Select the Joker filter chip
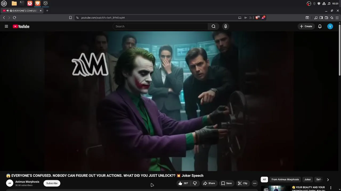The width and height of the screenshot is (341, 191). point(308,180)
